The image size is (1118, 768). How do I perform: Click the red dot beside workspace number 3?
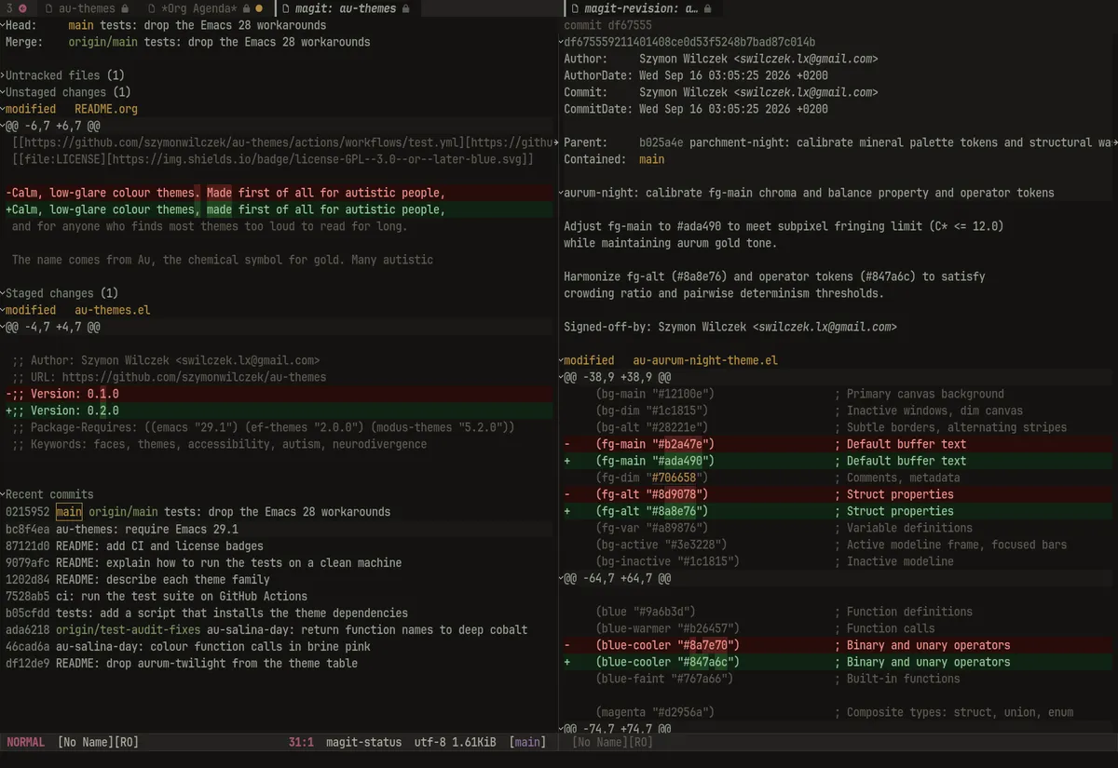[23, 8]
